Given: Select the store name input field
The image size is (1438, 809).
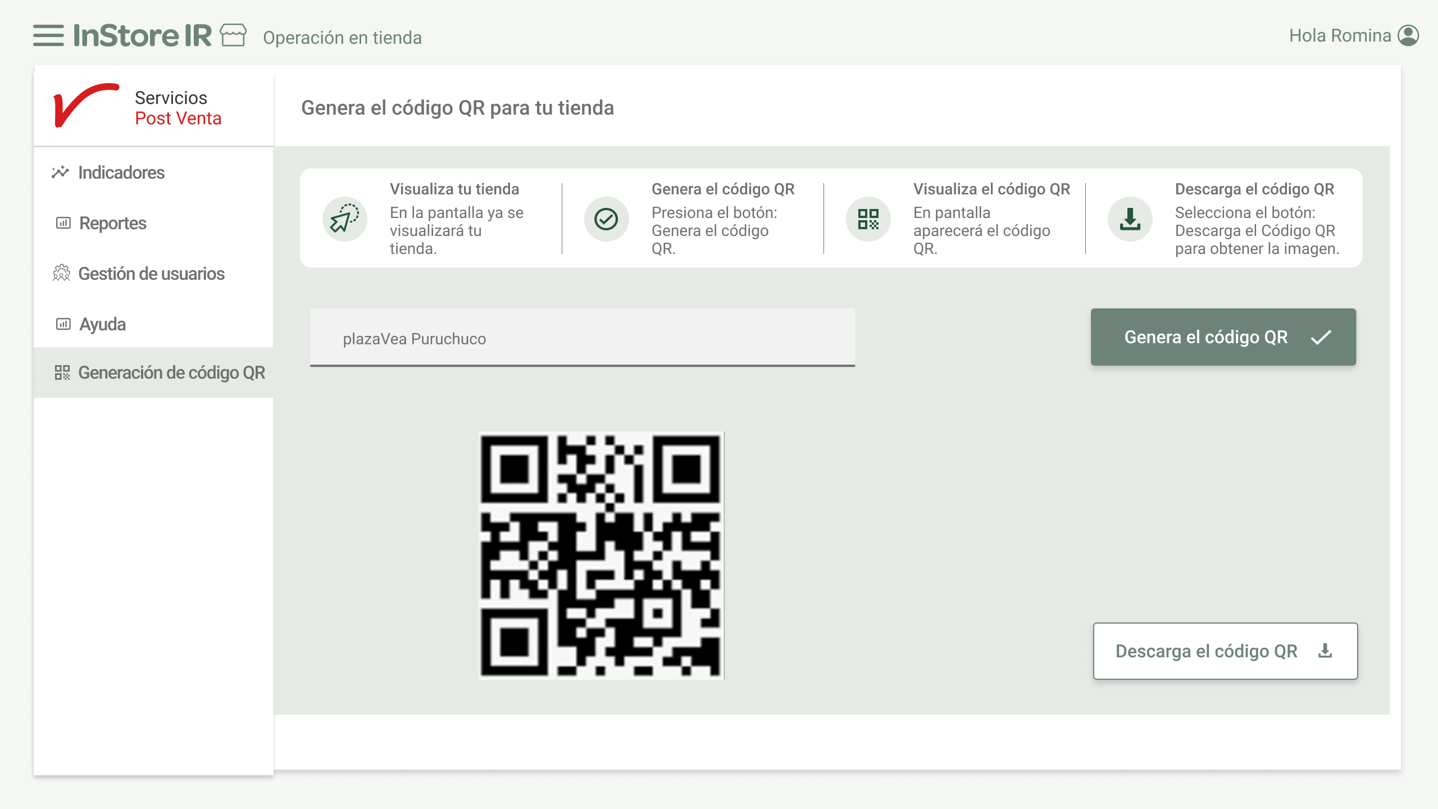Looking at the screenshot, I should click(x=583, y=338).
